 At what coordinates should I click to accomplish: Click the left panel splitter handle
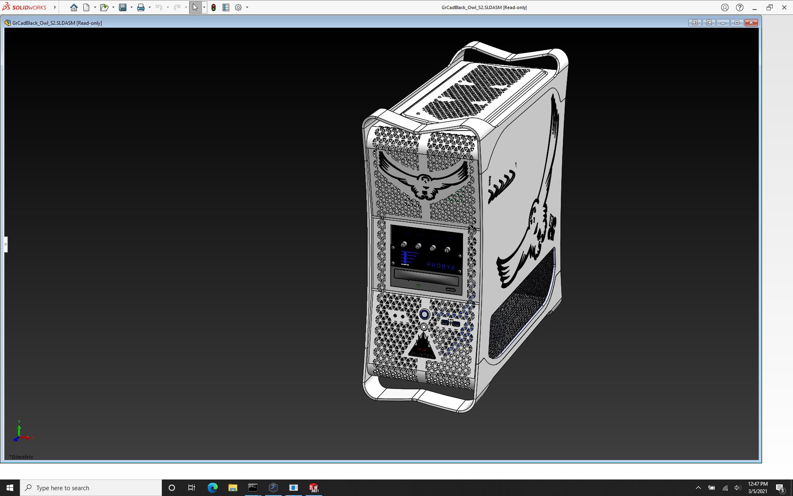click(6, 244)
